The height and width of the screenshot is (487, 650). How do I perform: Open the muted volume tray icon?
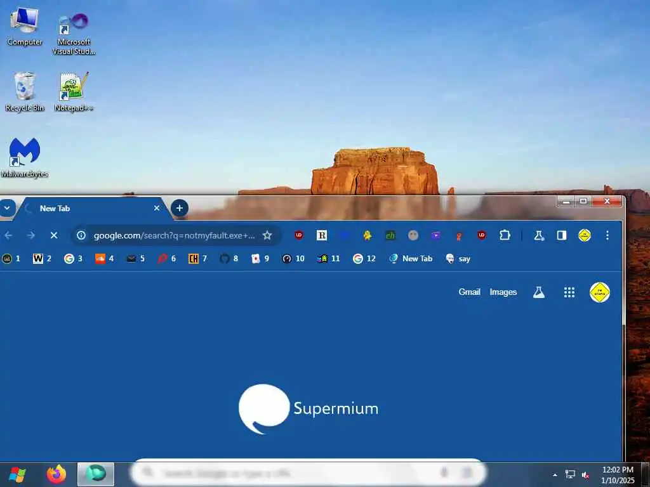(x=586, y=475)
